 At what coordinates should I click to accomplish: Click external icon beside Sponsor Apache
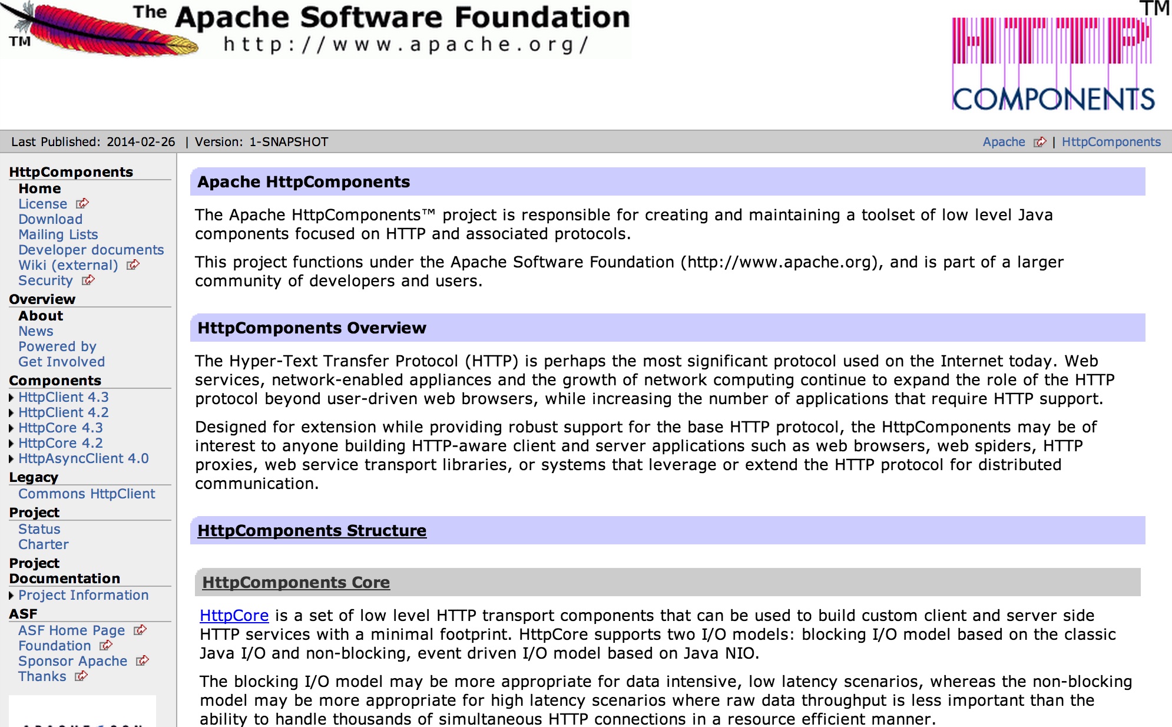[x=143, y=660]
